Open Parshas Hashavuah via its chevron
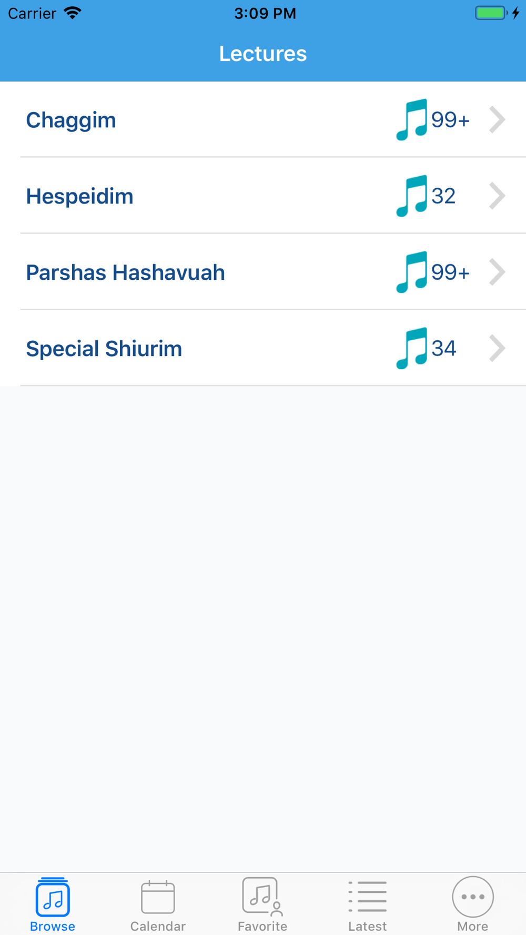The width and height of the screenshot is (526, 935). pyautogui.click(x=497, y=272)
